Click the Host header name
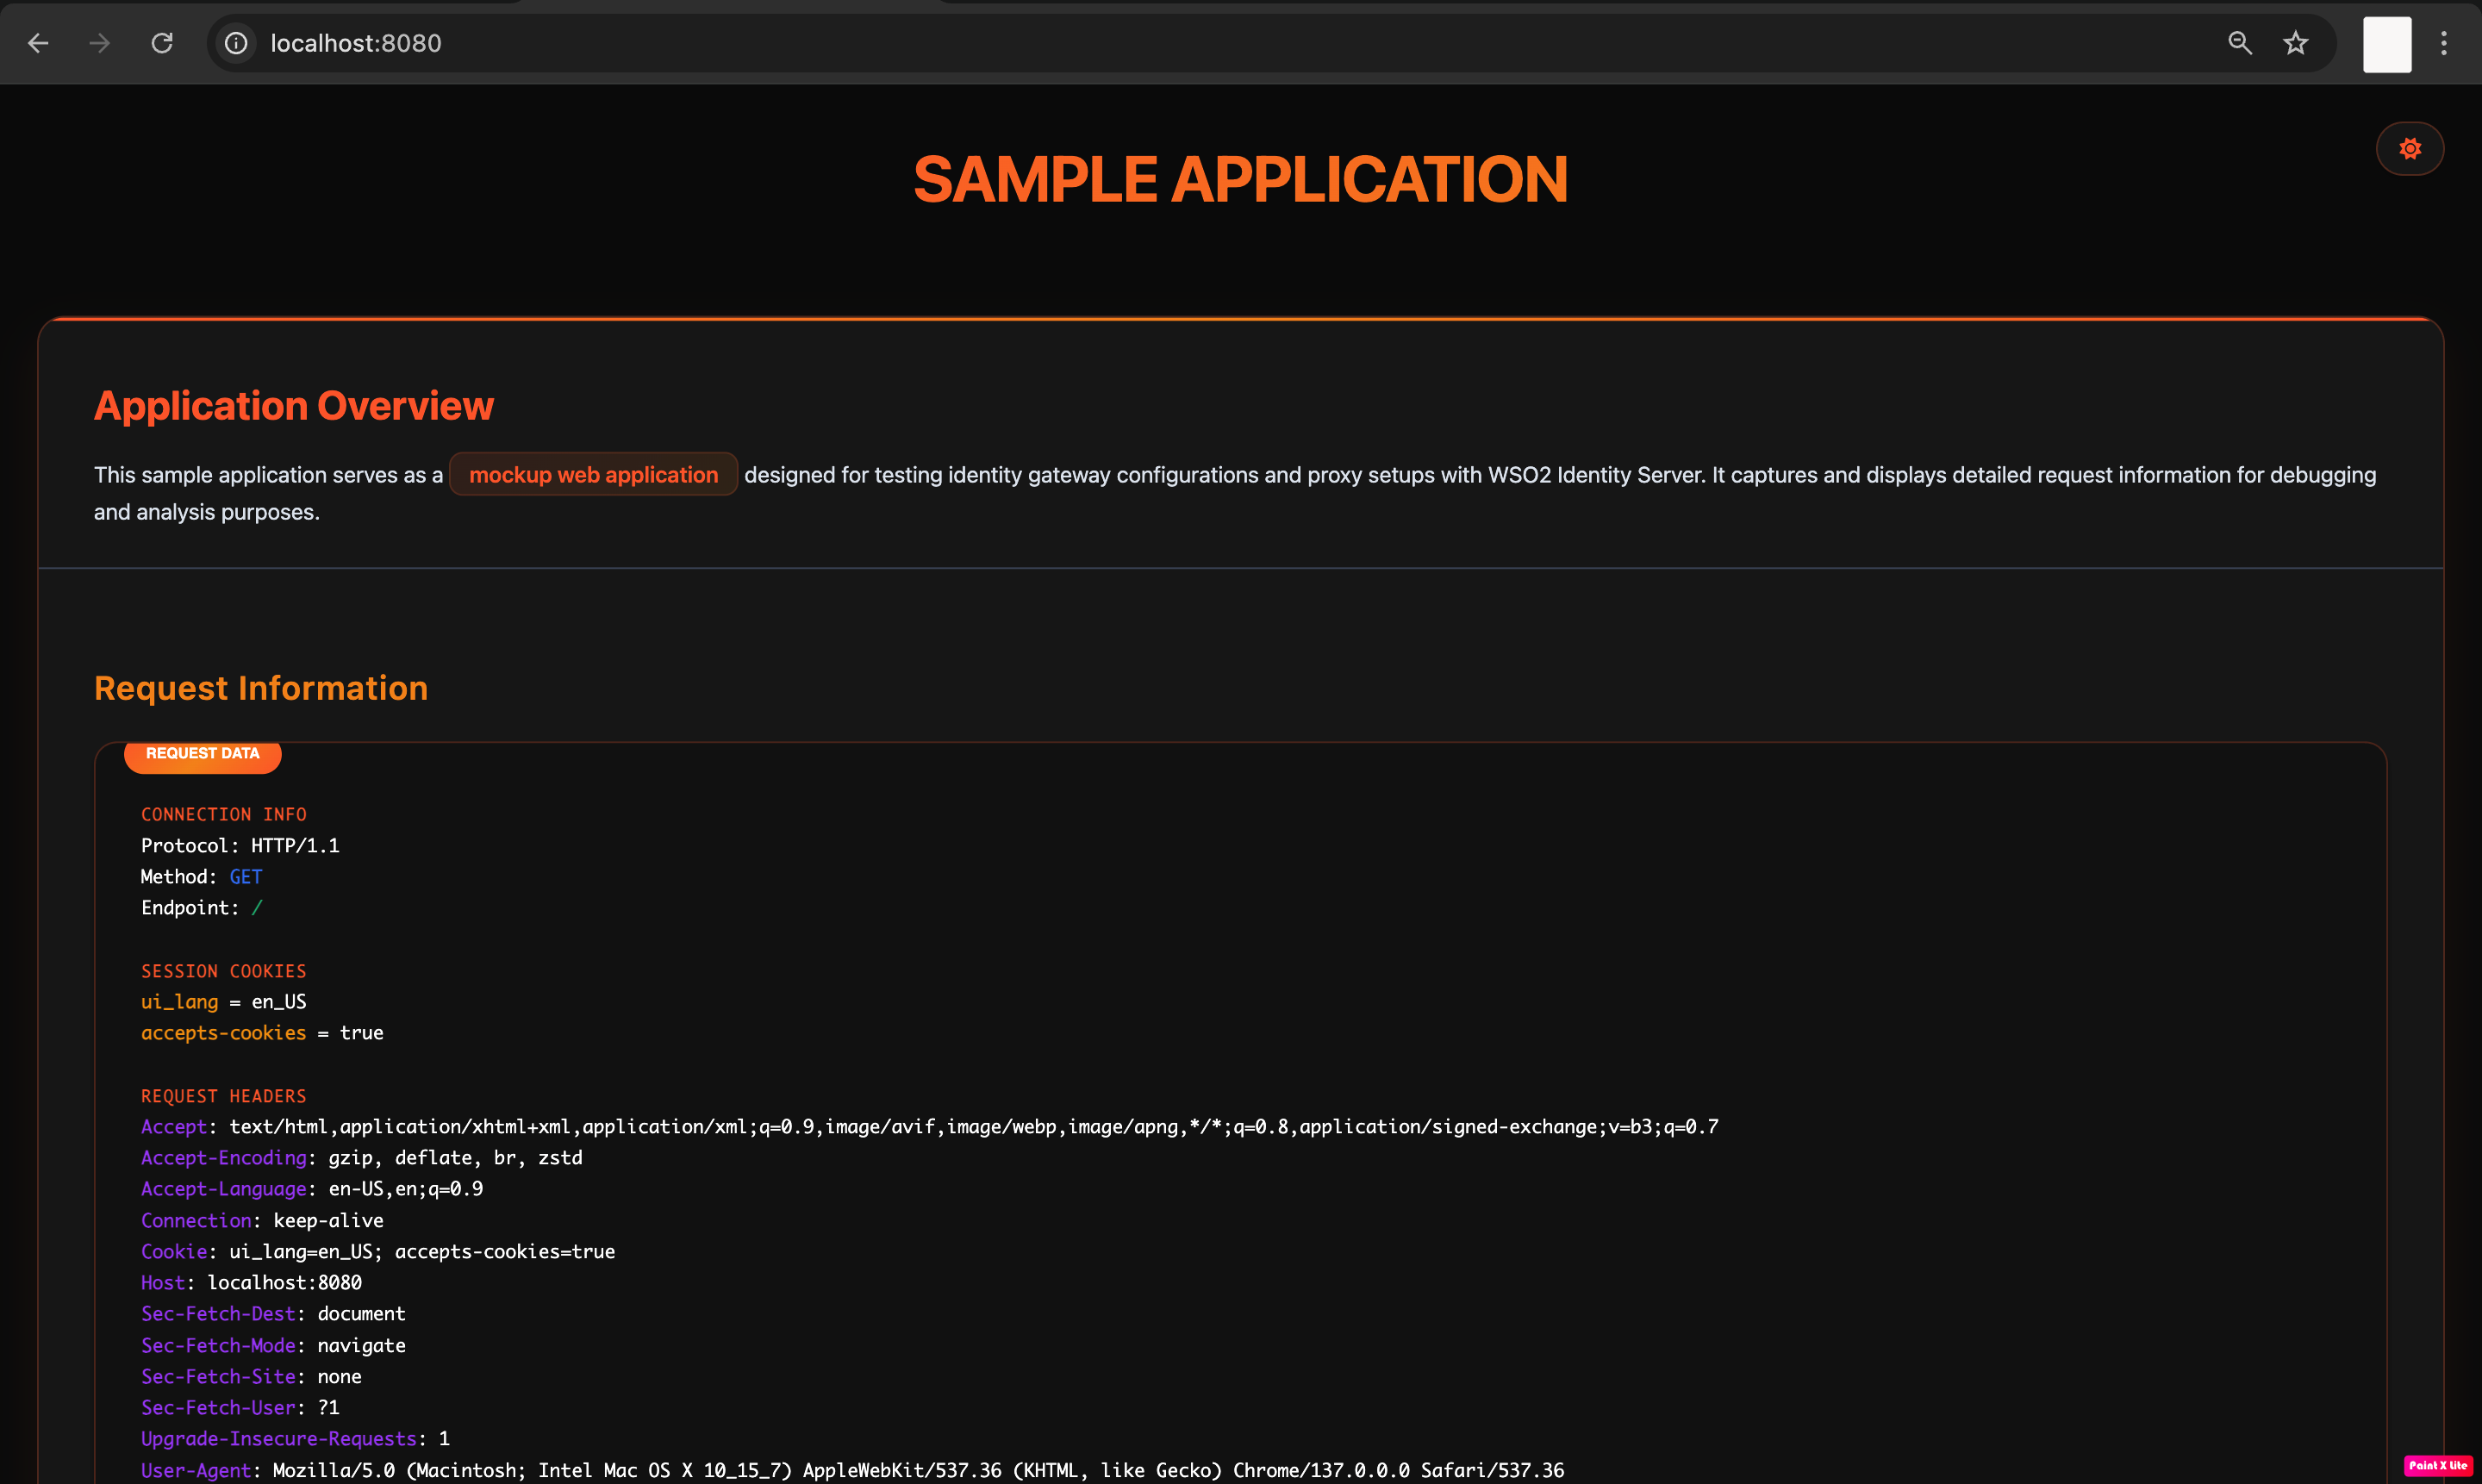This screenshot has width=2482, height=1484. (x=163, y=1283)
